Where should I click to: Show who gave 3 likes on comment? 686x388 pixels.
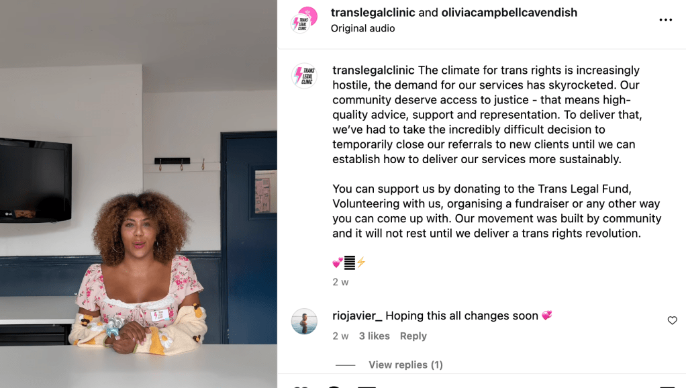point(374,336)
